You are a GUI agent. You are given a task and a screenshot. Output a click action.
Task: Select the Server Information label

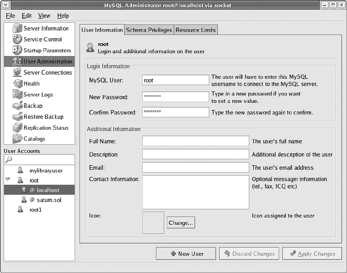point(46,28)
